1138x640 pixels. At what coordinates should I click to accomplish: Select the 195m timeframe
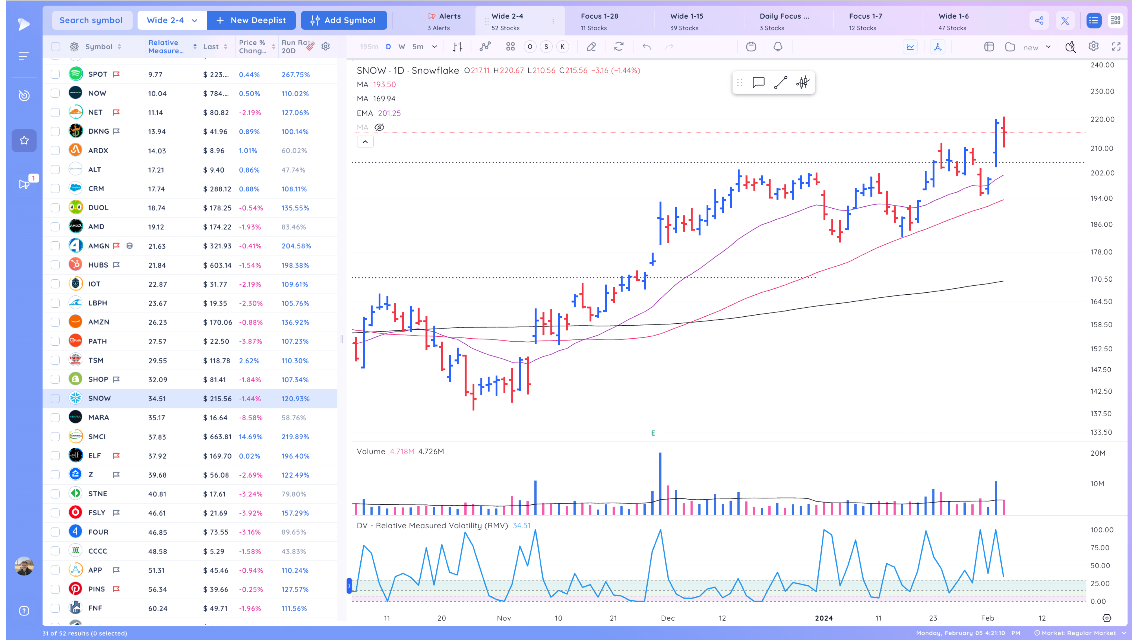click(369, 47)
